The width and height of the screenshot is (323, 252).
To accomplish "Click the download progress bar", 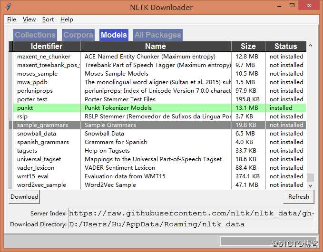I will click(268, 241).
